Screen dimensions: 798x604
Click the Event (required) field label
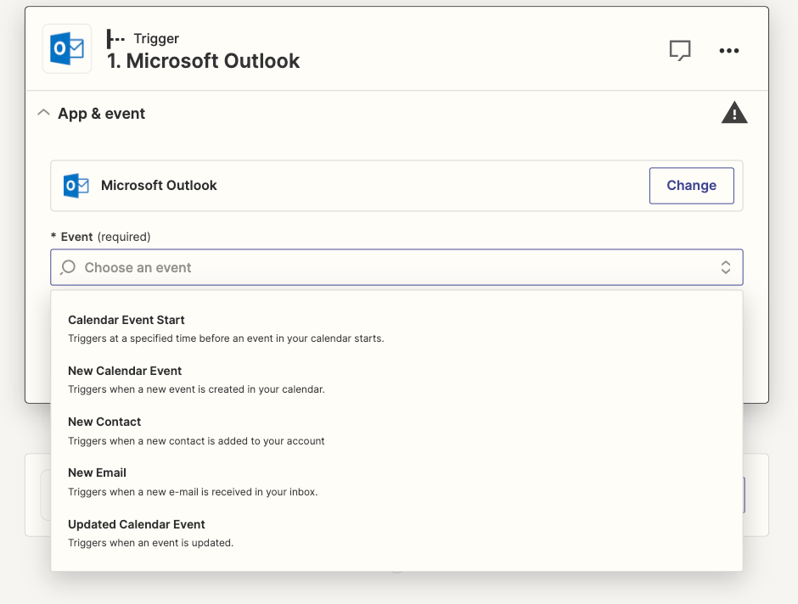point(101,237)
